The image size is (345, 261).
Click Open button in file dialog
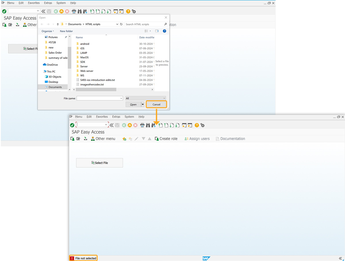[x=133, y=104]
